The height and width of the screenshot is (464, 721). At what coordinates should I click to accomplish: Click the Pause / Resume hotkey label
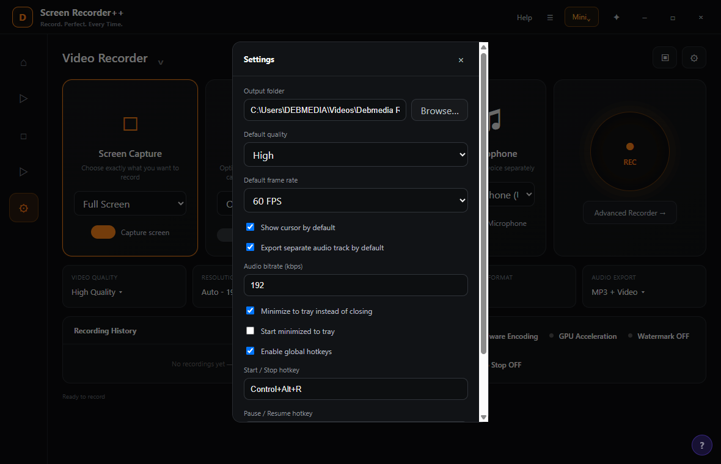[278, 413]
